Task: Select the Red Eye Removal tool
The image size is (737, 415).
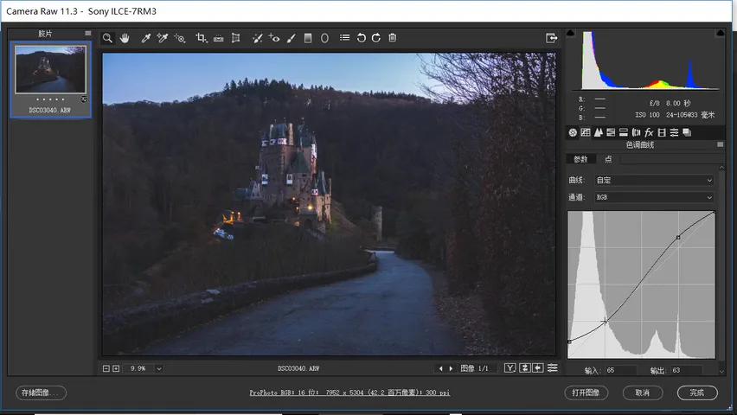Action: (274, 38)
